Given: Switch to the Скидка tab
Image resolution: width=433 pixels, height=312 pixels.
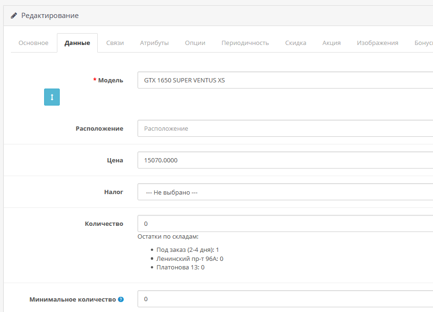Looking at the screenshot, I should click(x=295, y=43).
